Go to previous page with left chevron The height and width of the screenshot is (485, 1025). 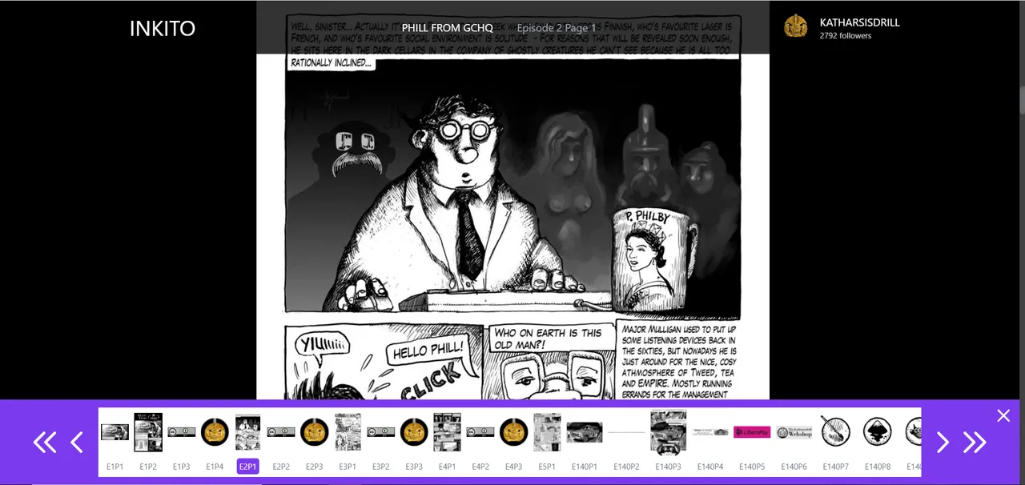[x=78, y=443]
